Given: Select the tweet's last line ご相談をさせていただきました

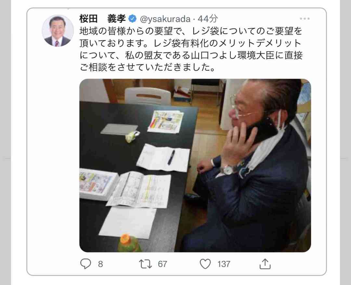Looking at the screenshot, I should (147, 67).
